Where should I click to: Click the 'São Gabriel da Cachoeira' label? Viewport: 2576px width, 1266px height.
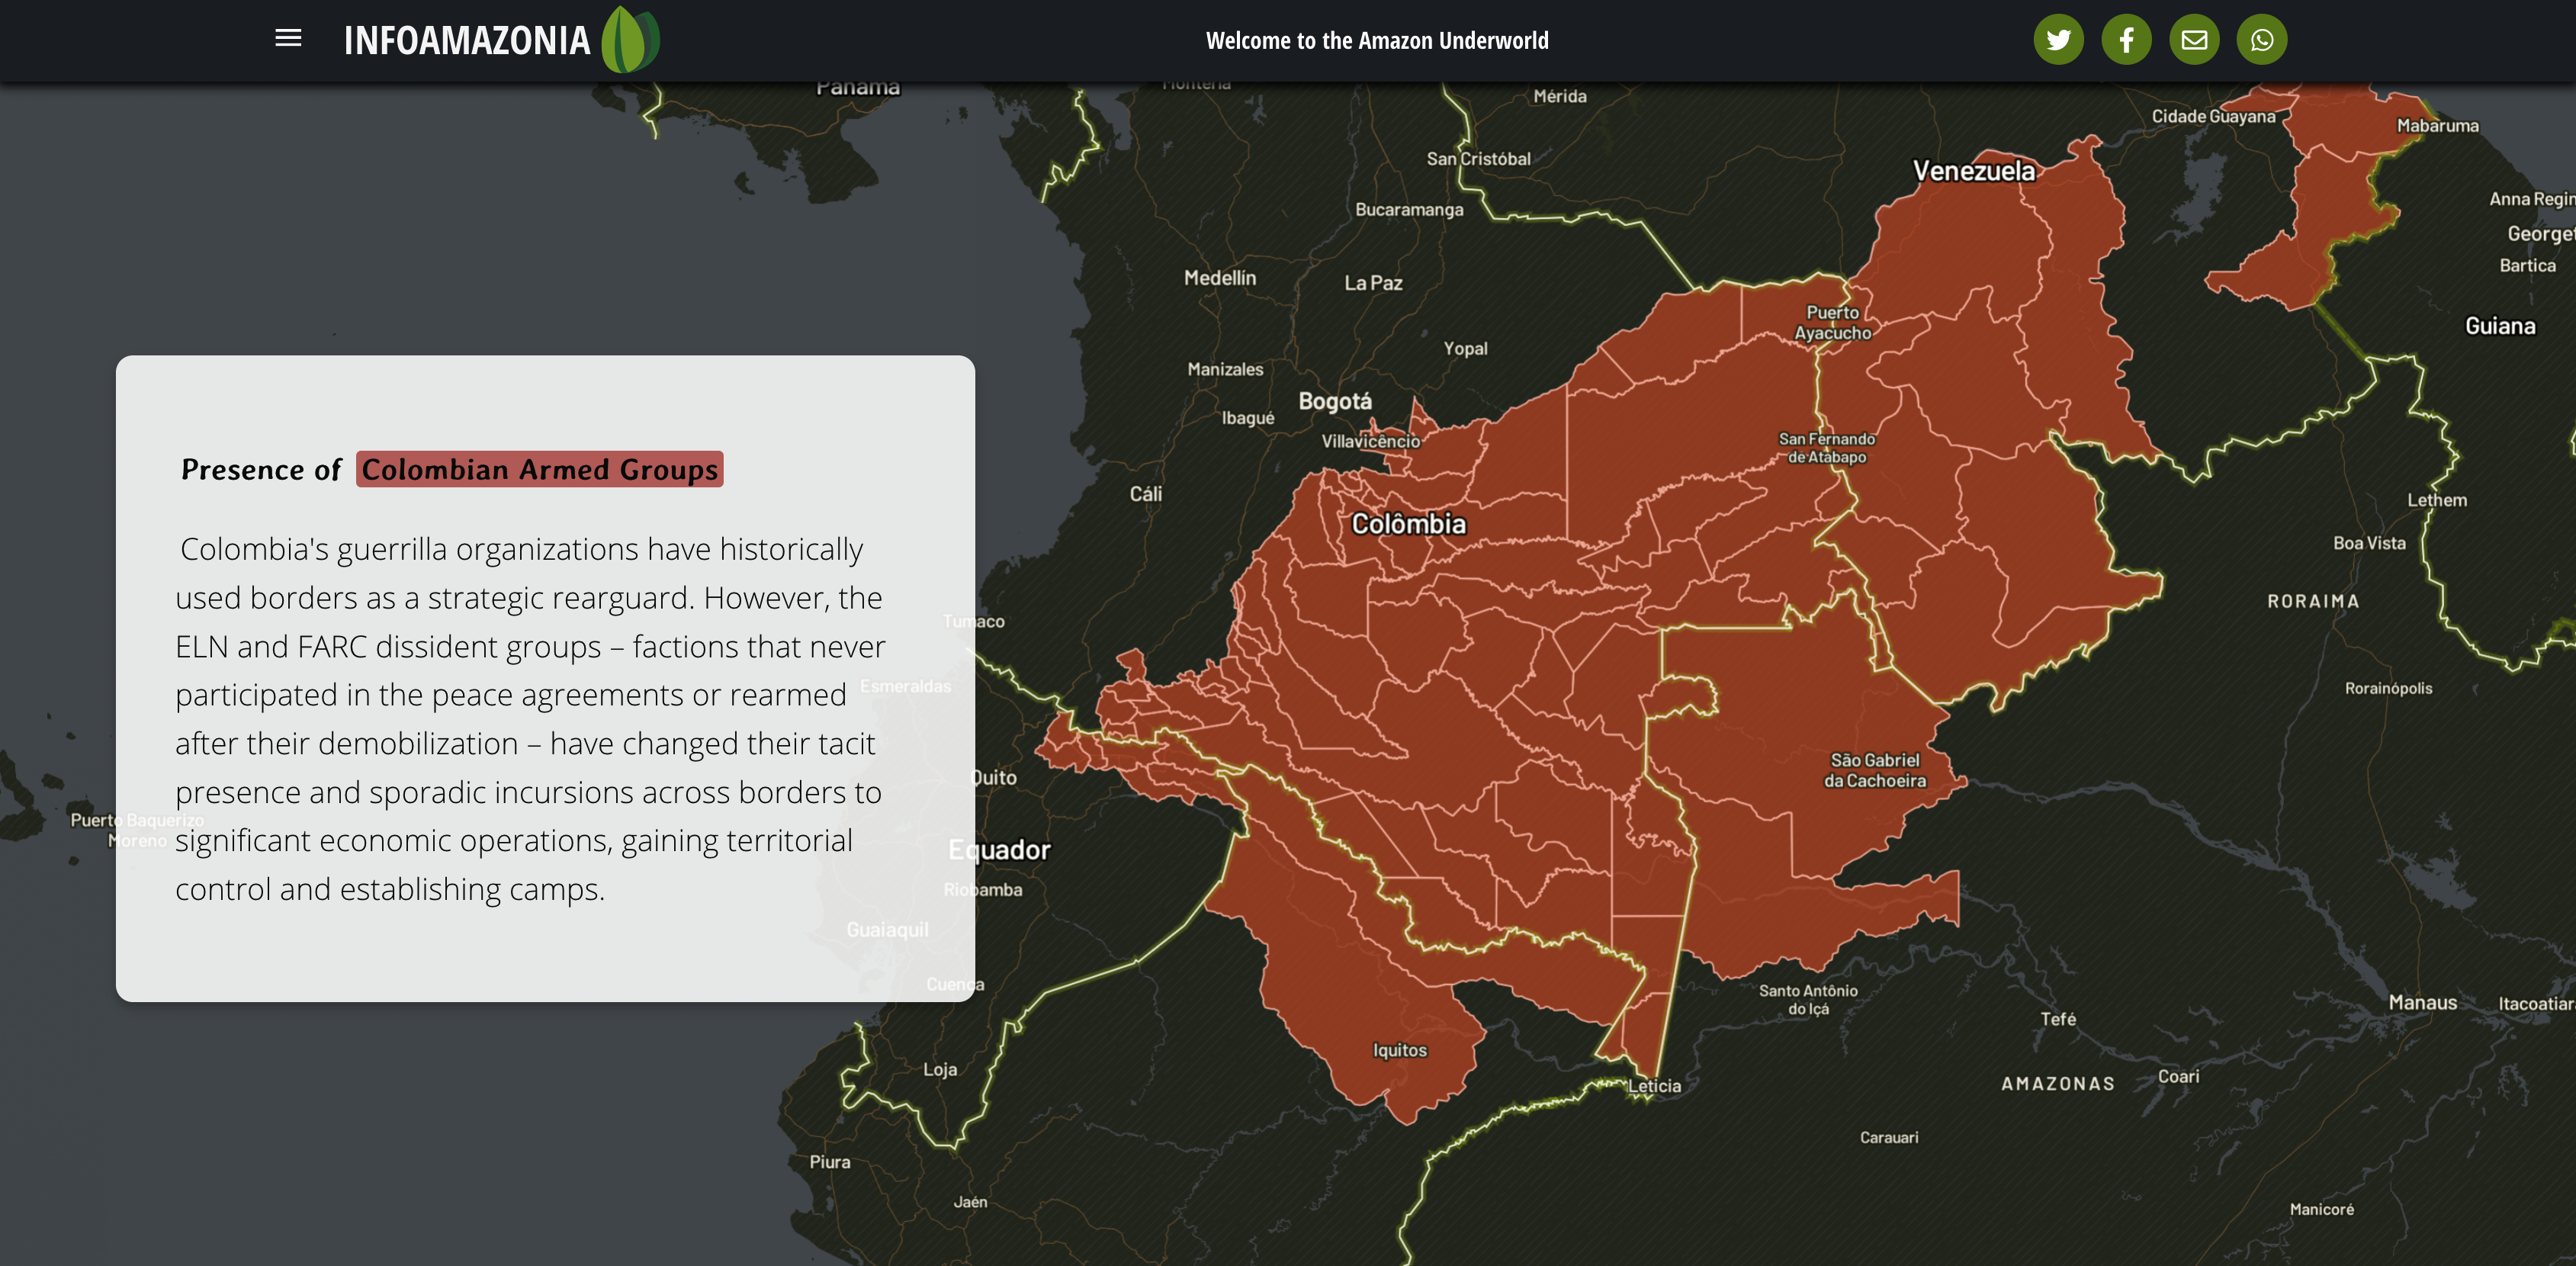(x=1875, y=770)
